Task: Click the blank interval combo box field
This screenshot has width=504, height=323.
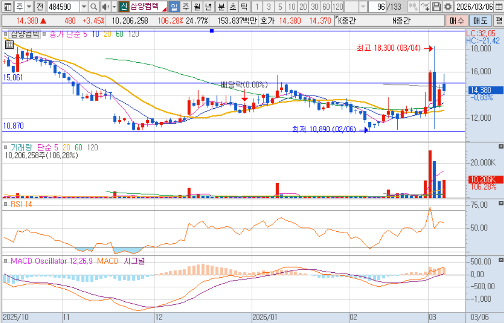Action: [351, 6]
